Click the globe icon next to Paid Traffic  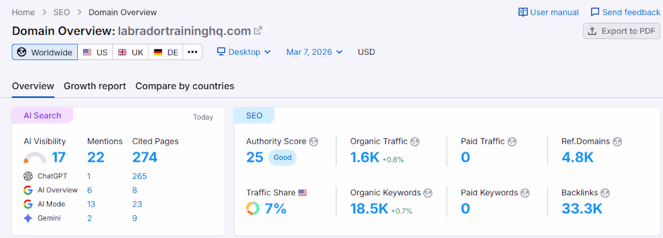point(512,142)
